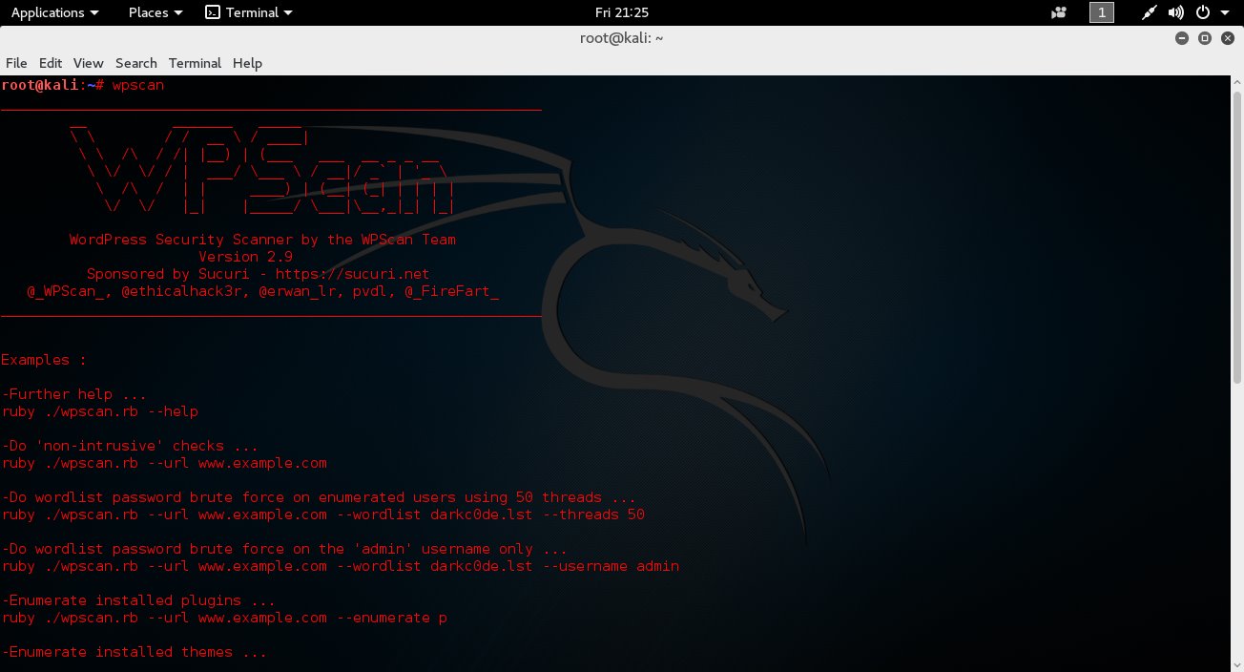Image resolution: width=1244 pixels, height=672 pixels.
Task: Click the root@kali prompt text
Action: (x=52, y=85)
